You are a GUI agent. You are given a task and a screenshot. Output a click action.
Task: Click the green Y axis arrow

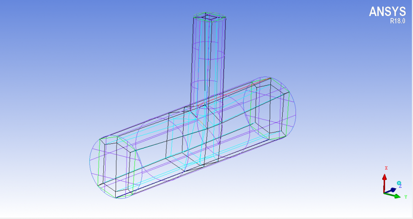pos(393,195)
